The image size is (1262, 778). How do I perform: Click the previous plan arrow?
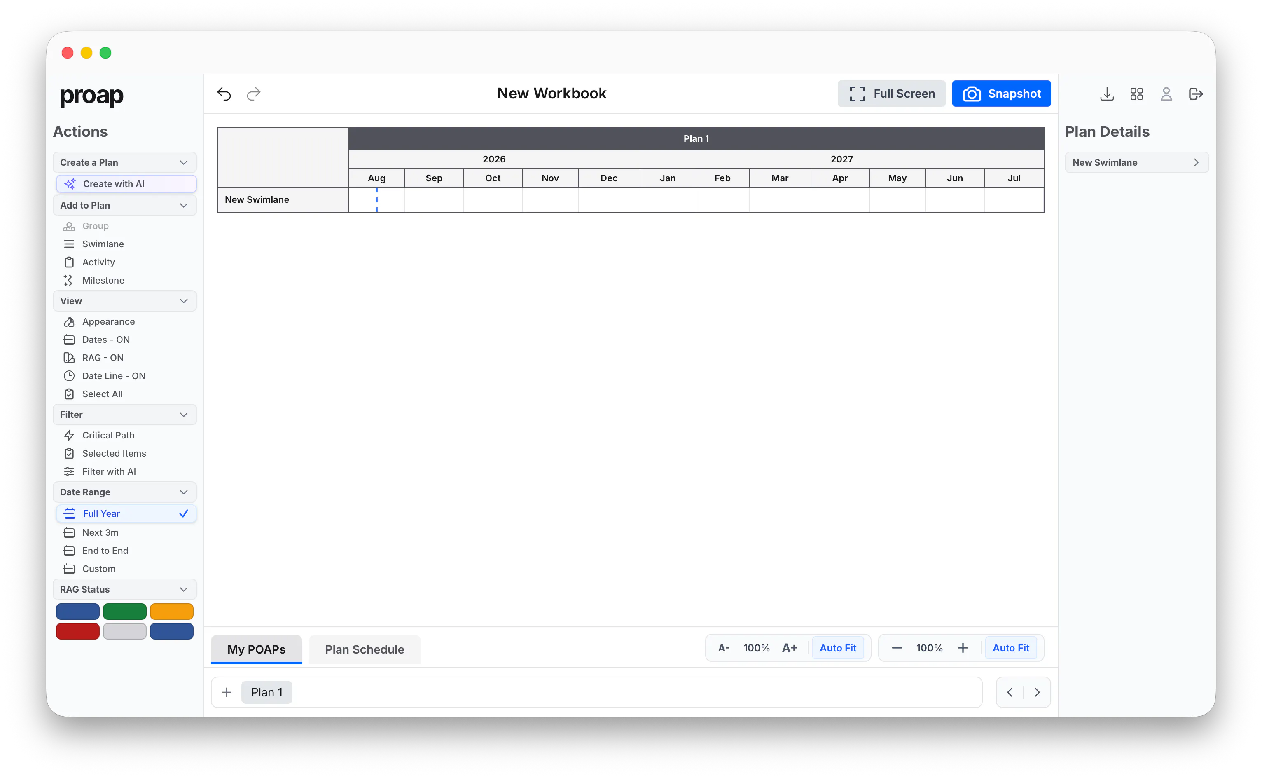1010,692
